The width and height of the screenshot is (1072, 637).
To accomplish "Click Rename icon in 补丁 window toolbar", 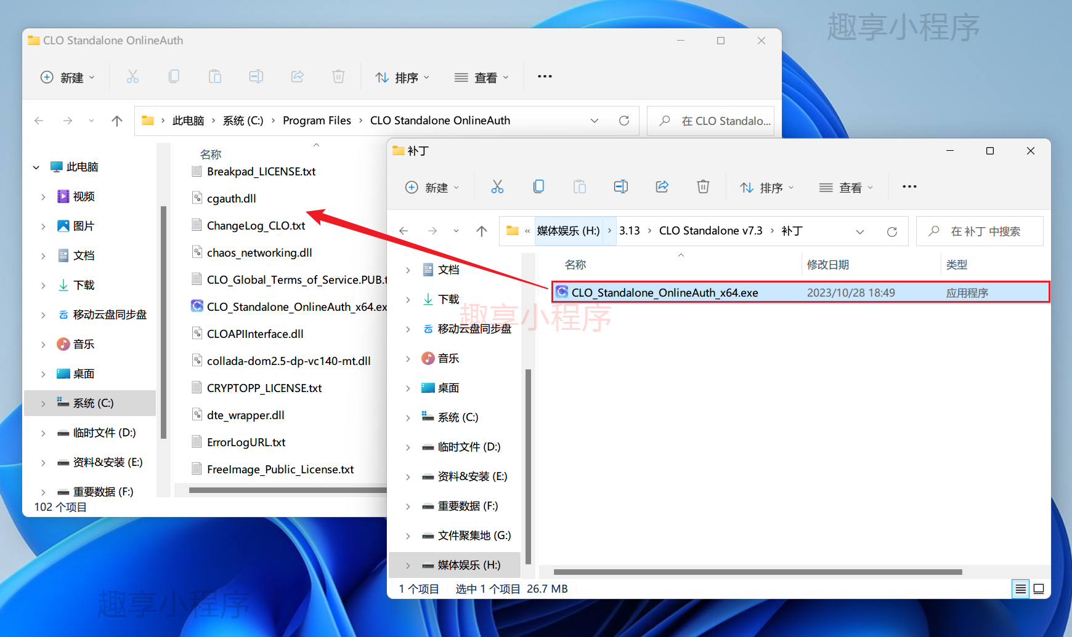I will 621,187.
